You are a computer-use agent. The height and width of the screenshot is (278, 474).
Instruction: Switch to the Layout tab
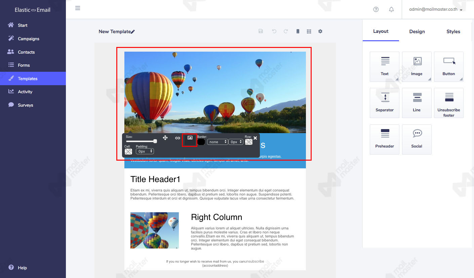coord(381,31)
